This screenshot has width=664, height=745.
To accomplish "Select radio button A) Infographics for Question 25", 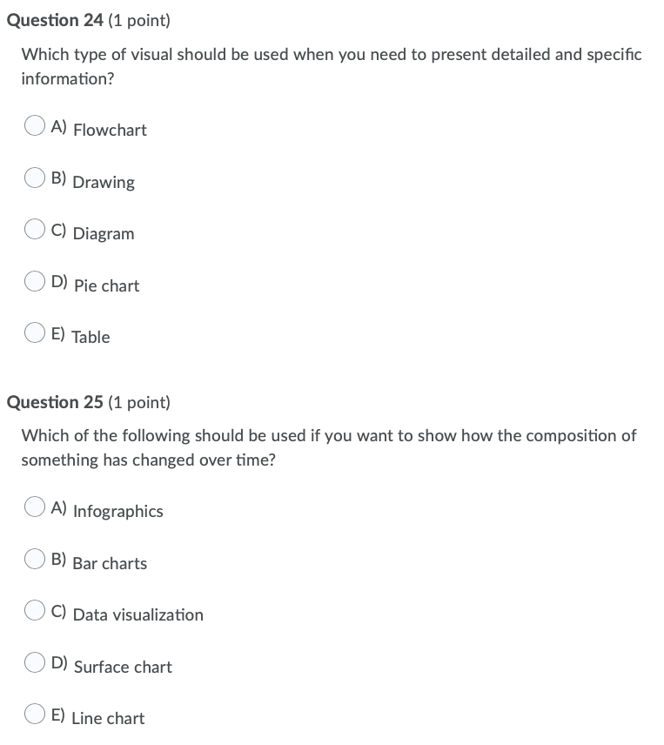I will [x=34, y=506].
